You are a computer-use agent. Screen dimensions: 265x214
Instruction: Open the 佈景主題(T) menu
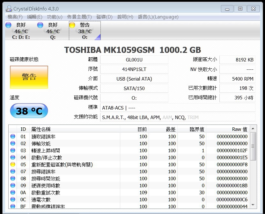[79, 17]
